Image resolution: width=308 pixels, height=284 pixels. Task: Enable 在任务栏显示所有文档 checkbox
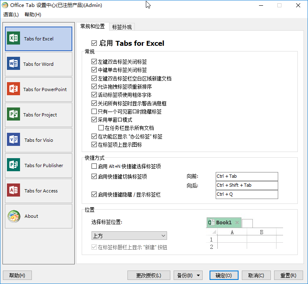pos(101,128)
